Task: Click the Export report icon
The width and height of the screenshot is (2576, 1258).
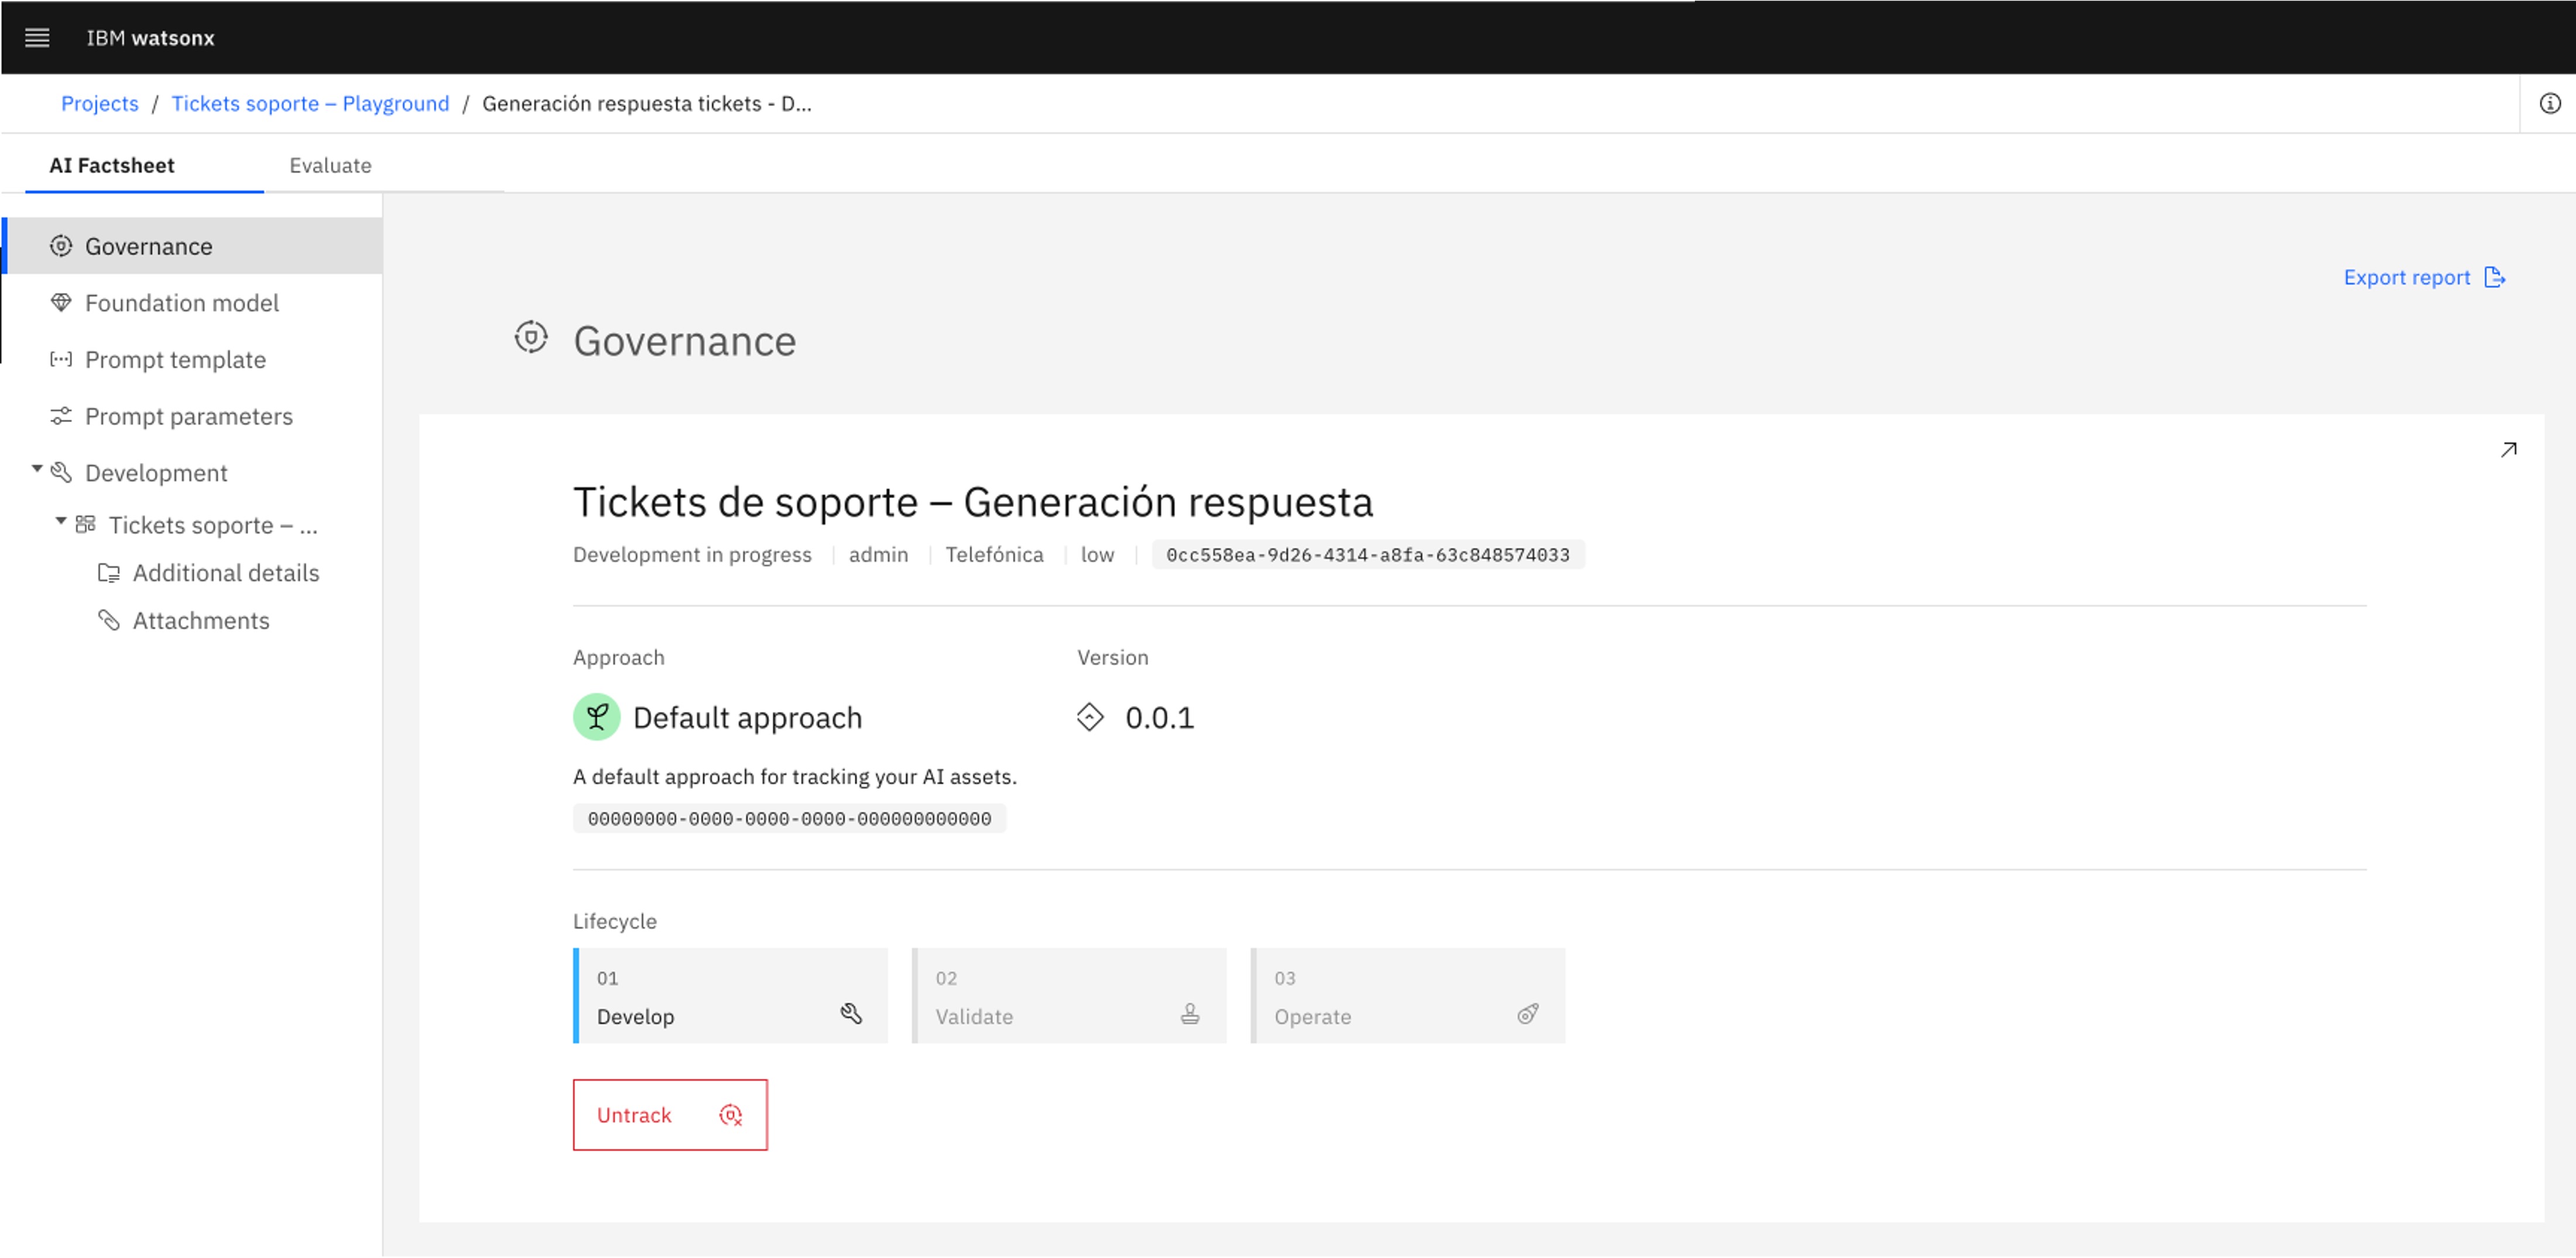Action: click(x=2494, y=278)
